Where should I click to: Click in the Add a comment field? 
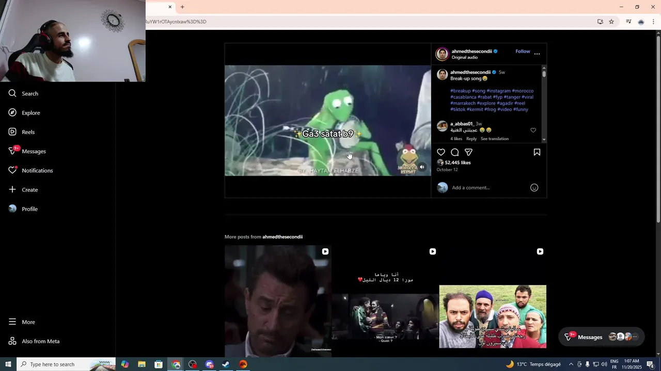[x=489, y=188]
